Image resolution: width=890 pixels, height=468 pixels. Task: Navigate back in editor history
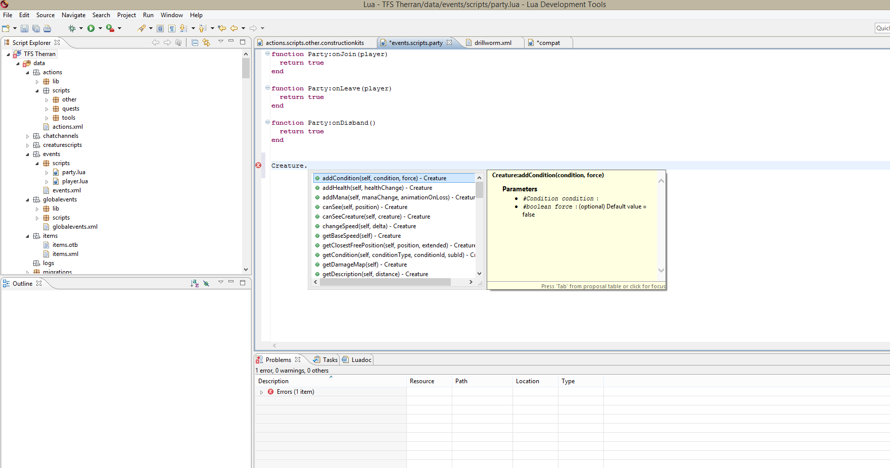(234, 28)
